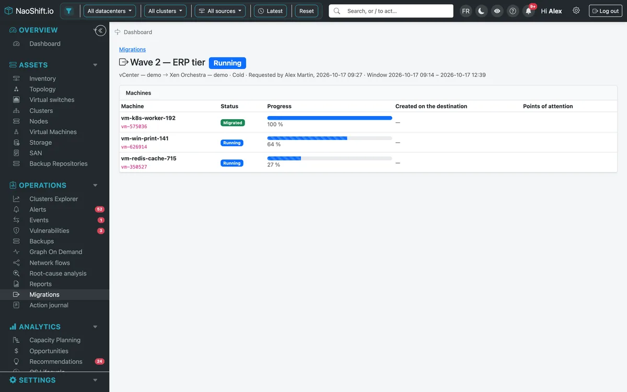627x392 pixels.
Task: Expand the Settings section chevron
Action: [95, 380]
